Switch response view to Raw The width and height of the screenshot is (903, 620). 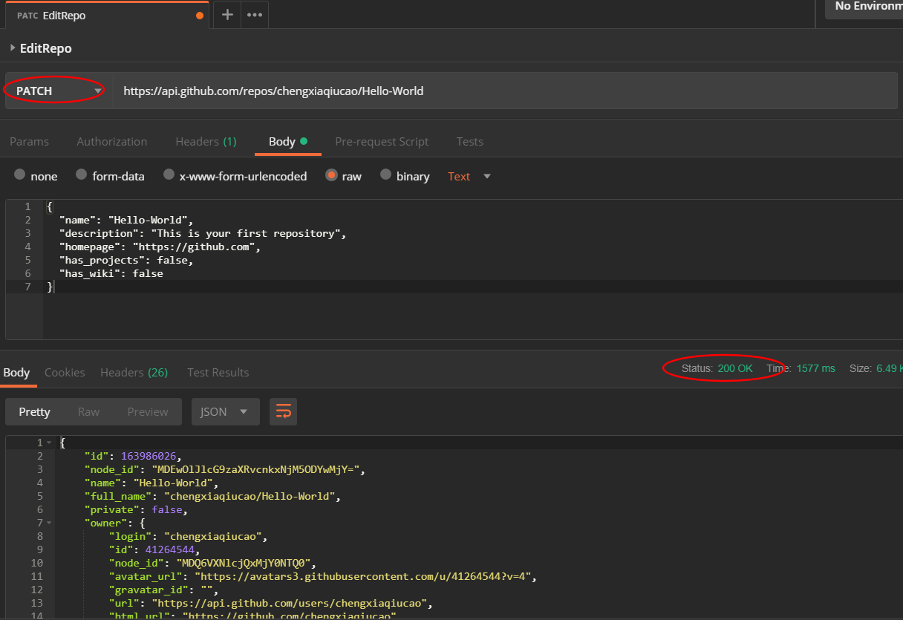[88, 411]
